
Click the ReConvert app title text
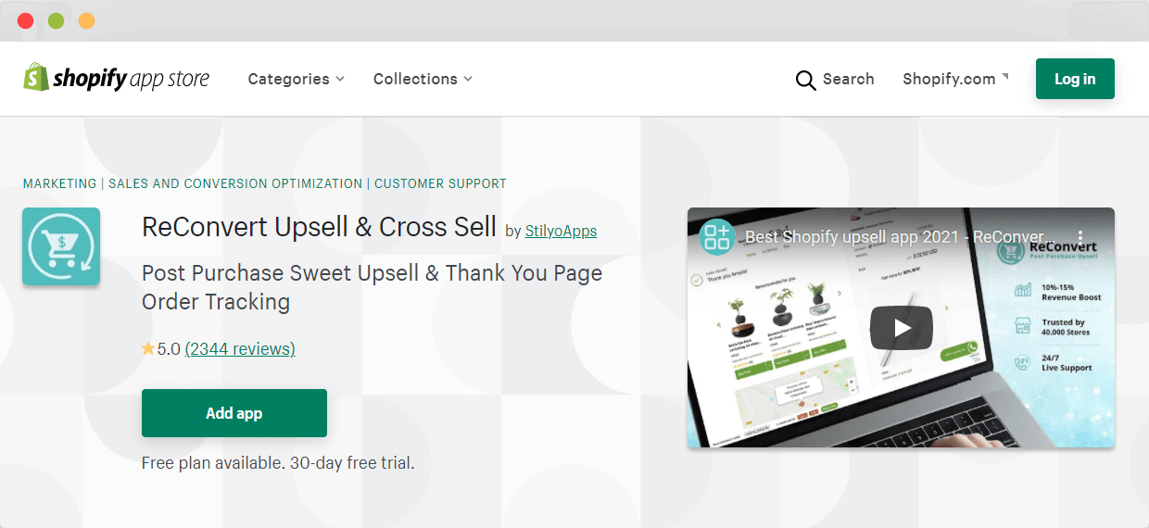[320, 227]
